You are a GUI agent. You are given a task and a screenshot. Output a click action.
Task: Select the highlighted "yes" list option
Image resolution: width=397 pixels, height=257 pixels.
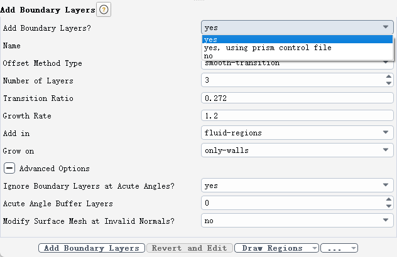(211, 39)
